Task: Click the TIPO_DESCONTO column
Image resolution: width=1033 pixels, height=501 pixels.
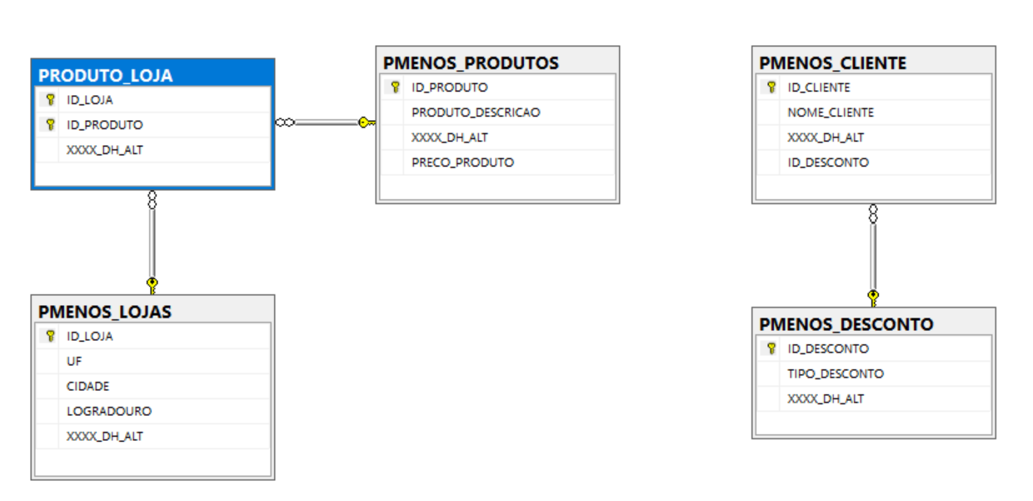Action: point(836,374)
